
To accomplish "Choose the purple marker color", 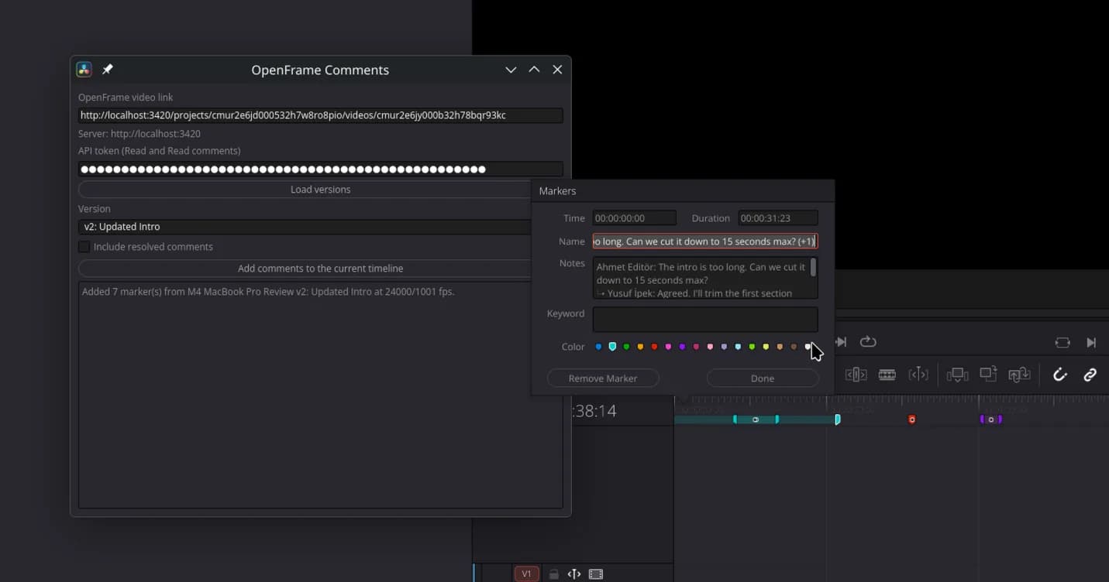I will point(682,347).
